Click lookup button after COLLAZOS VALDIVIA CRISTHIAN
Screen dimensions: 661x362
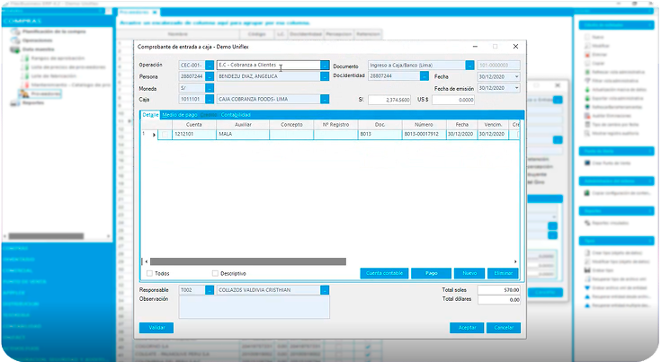coord(325,291)
